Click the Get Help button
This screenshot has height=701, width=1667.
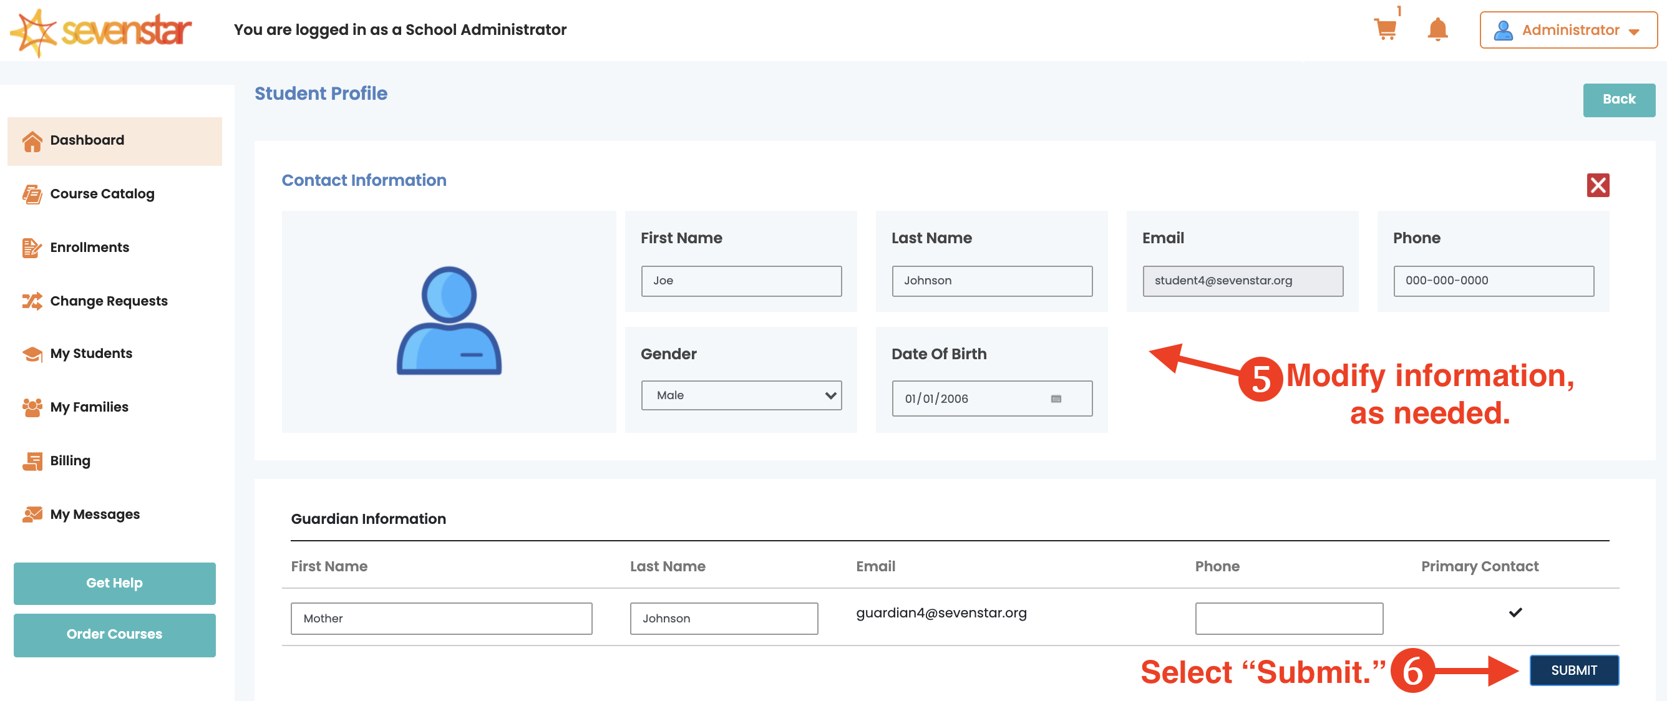pyautogui.click(x=115, y=583)
